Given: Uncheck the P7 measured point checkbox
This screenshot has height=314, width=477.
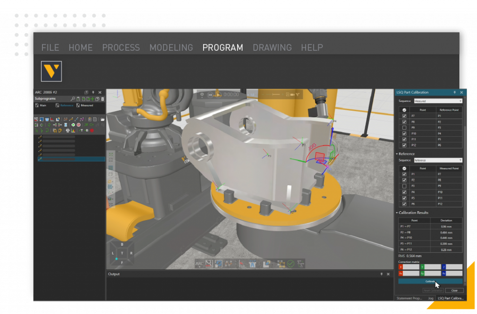Looking at the screenshot, I should coord(404,116).
